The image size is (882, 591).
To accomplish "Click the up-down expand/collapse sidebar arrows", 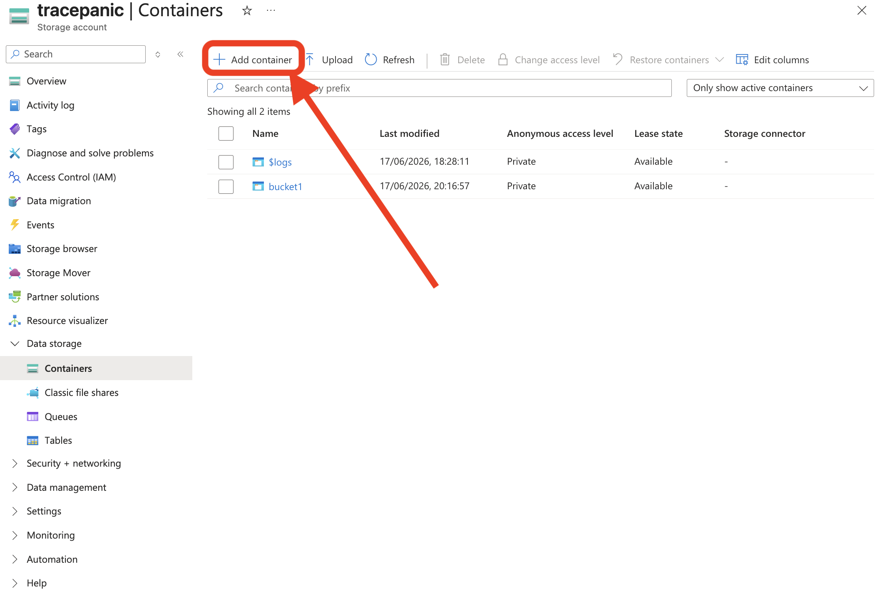I will 158,54.
